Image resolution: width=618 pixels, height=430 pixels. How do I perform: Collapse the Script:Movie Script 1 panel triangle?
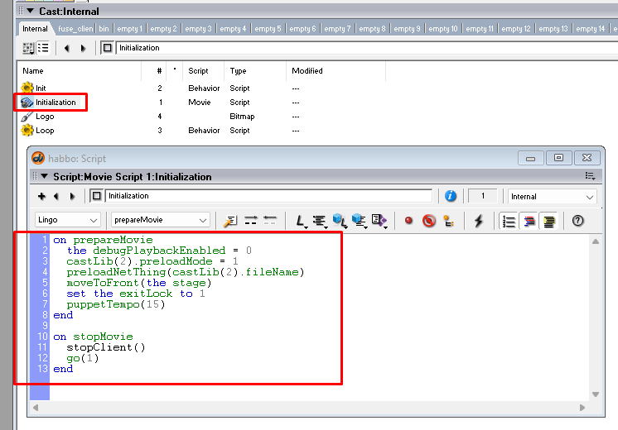pyautogui.click(x=45, y=176)
